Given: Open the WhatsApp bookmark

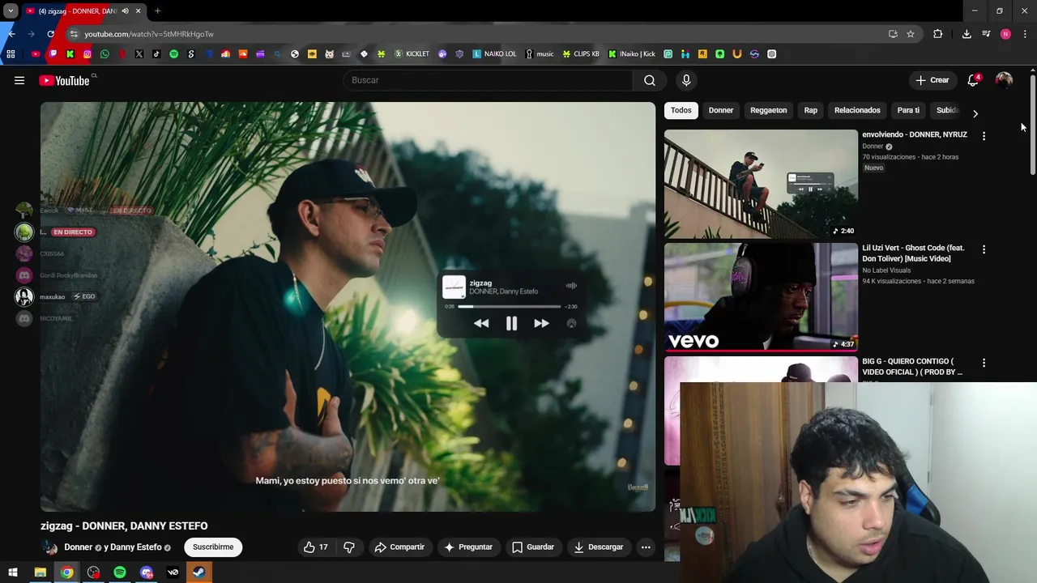Looking at the screenshot, I should tap(105, 54).
